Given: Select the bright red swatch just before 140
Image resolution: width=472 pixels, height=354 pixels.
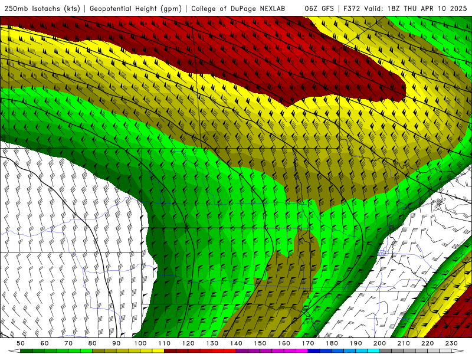Looking at the screenshot, I should click(230, 351).
